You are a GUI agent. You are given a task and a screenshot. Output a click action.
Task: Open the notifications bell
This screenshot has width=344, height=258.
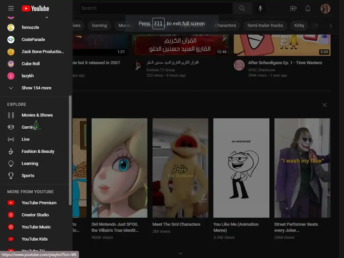pos(308,8)
